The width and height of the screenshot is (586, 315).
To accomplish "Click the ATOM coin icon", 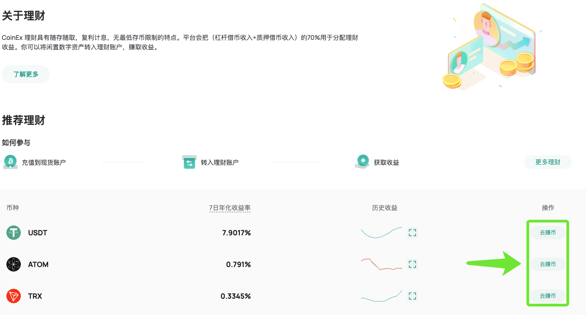I will (14, 264).
